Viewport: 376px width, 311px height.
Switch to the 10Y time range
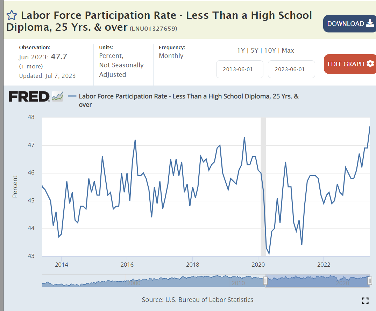coord(270,51)
